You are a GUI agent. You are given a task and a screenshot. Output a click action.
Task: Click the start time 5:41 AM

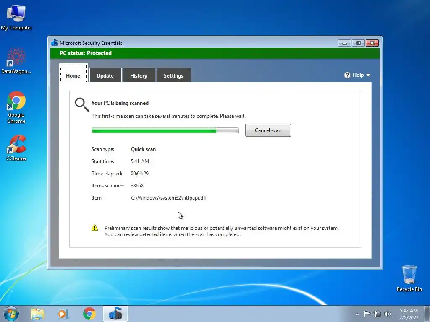140,161
